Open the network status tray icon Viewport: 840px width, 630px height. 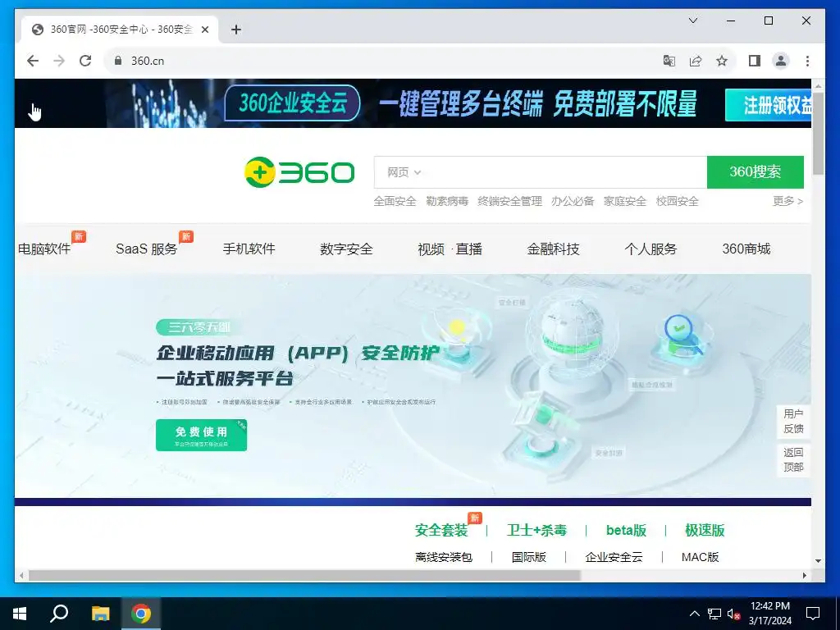[x=714, y=614]
